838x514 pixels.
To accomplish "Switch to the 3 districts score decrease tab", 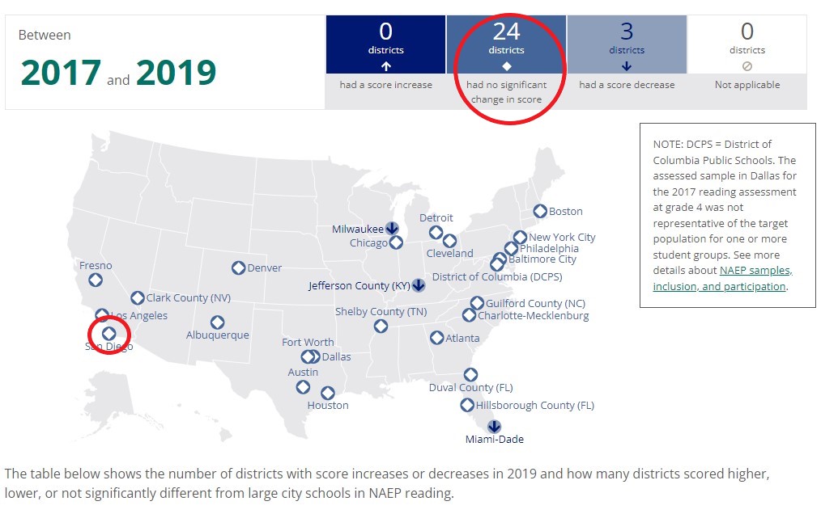I will click(627, 45).
